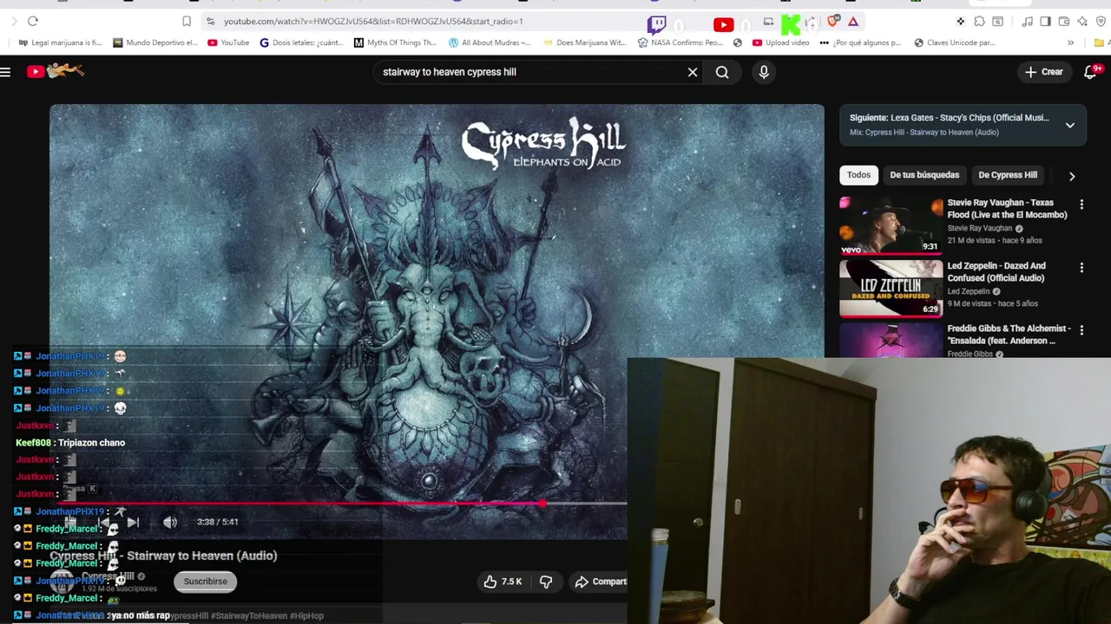This screenshot has width=1111, height=624.
Task: Show more bookmarks overflow chevron
Action: point(1070,42)
